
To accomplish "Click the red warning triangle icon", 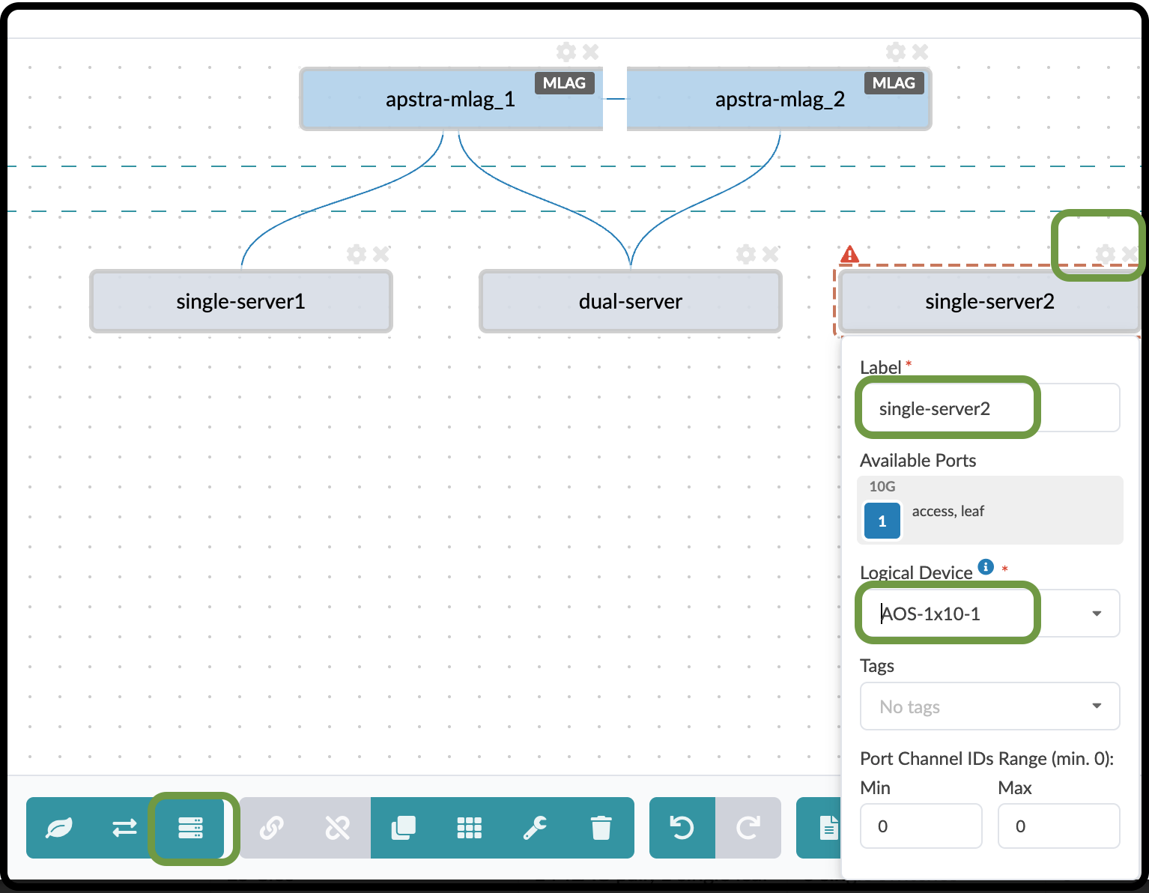I will pos(849,254).
